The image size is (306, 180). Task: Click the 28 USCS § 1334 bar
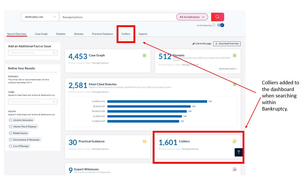[147, 111]
